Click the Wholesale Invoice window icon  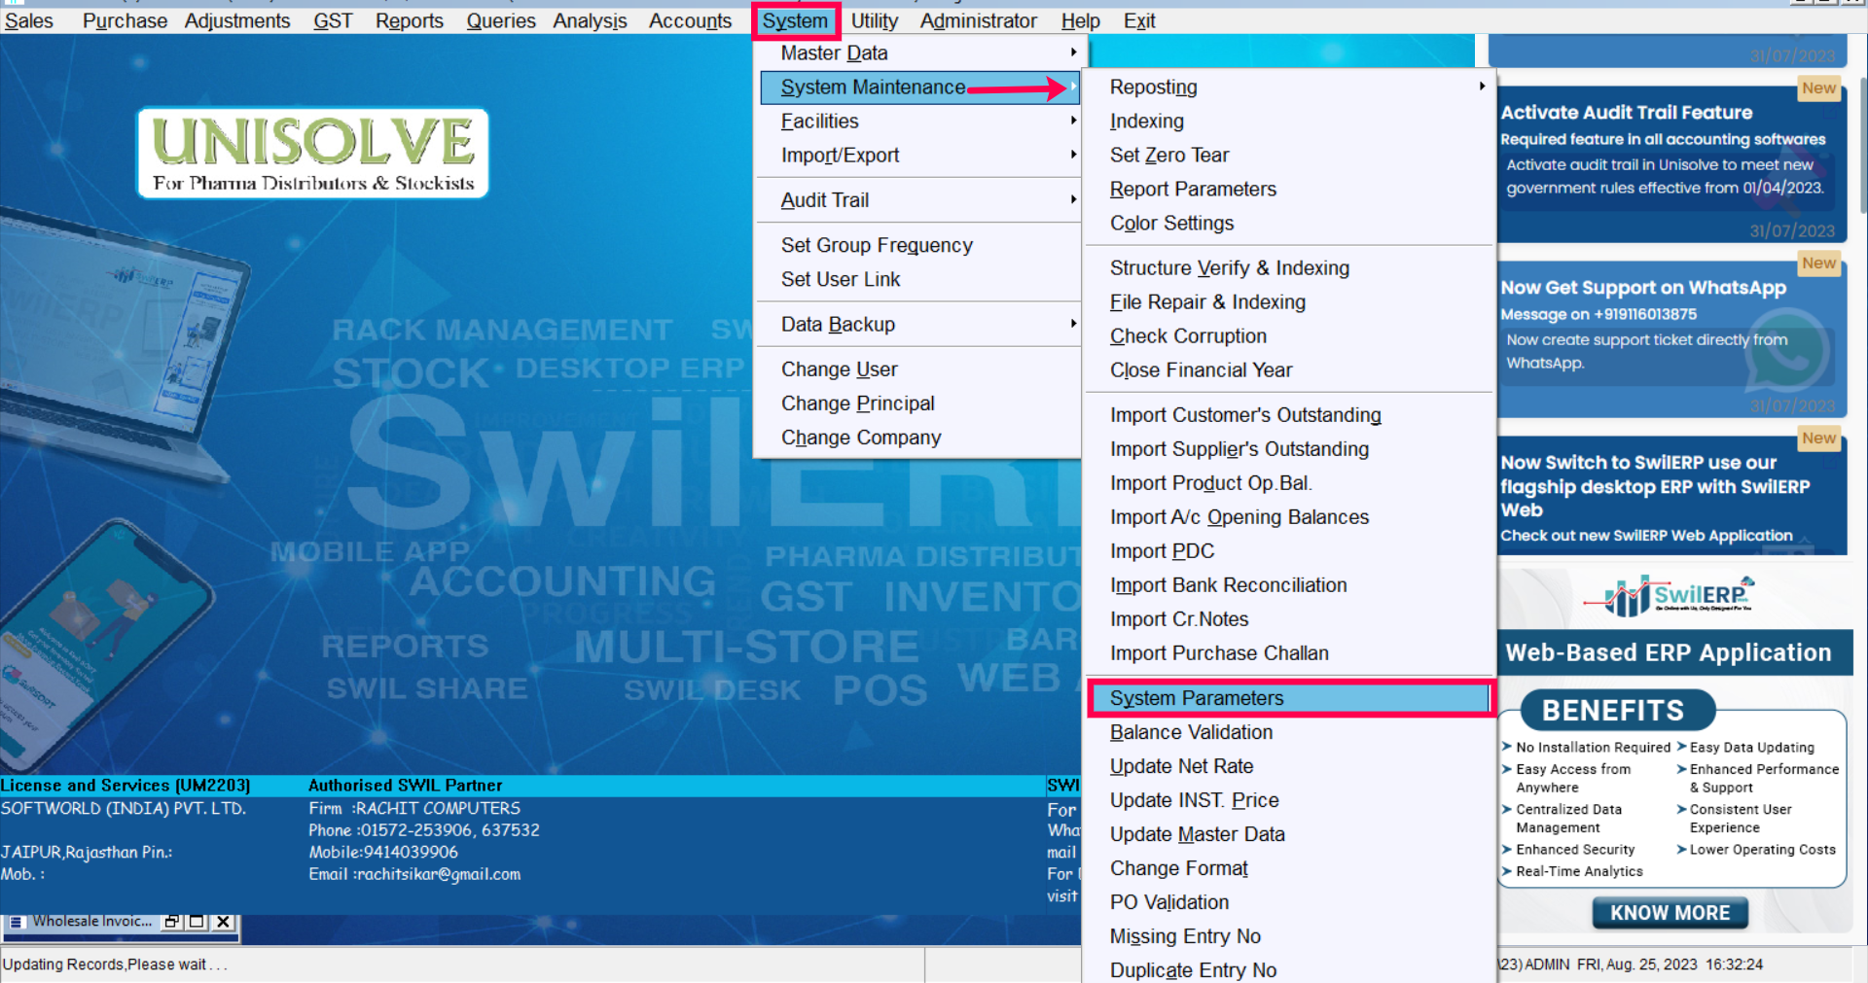[17, 922]
